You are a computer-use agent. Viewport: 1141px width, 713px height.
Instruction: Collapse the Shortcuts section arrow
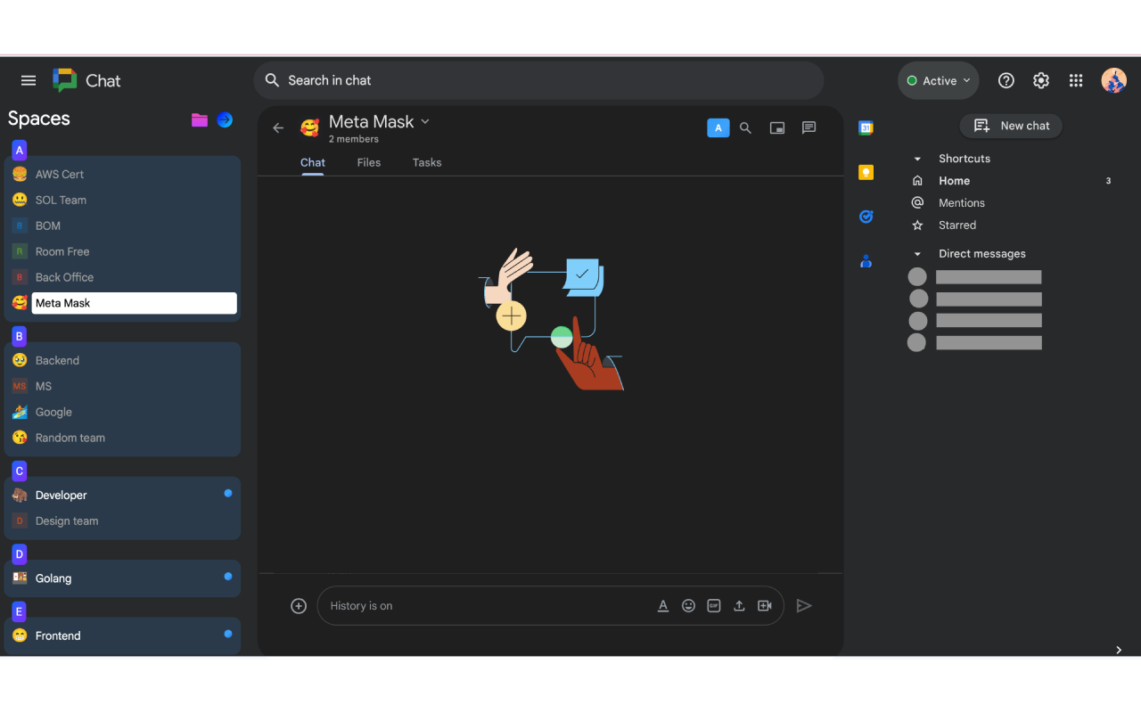pos(917,159)
